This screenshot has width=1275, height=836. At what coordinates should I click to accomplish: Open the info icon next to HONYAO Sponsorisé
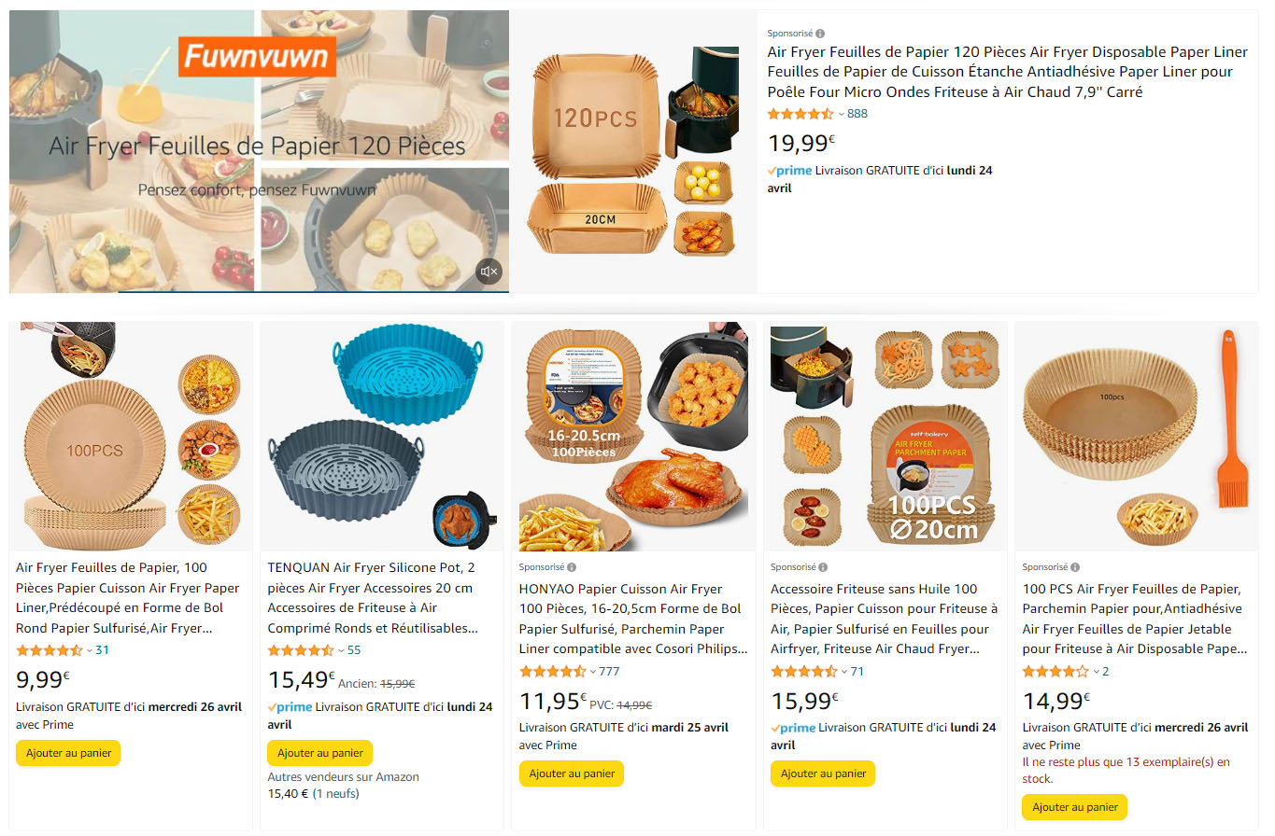tap(572, 567)
